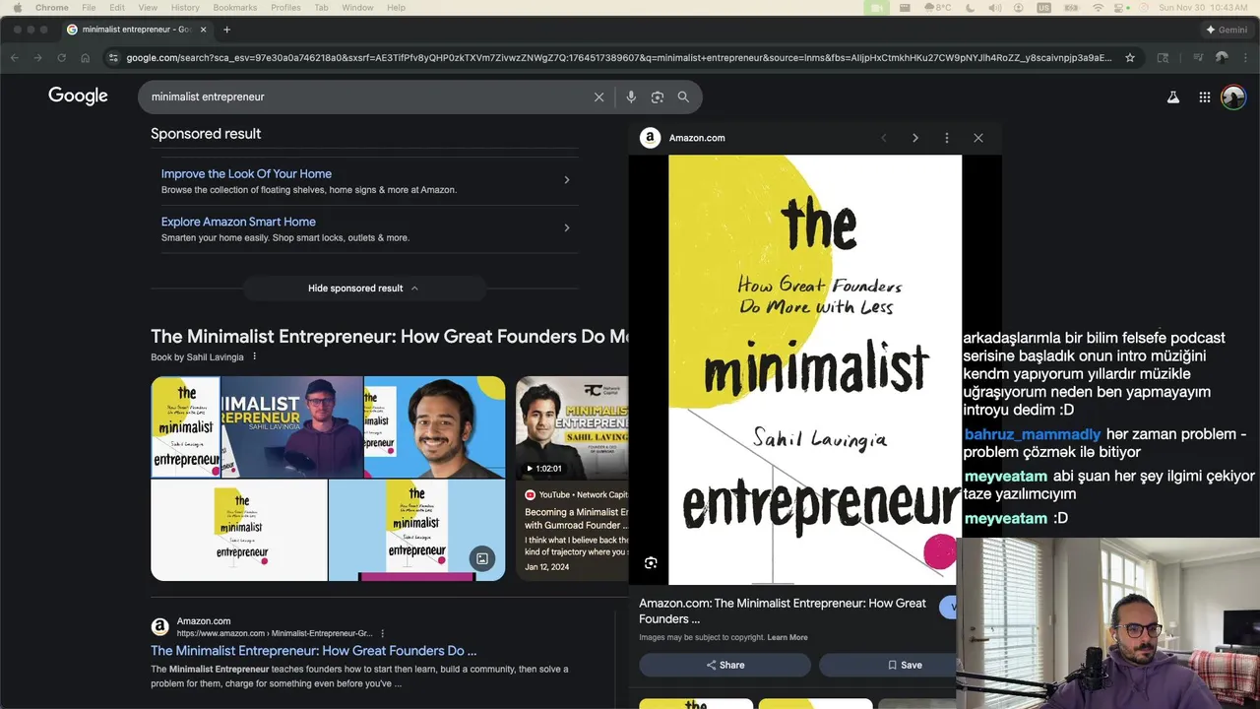Open Becoming a Minimalist Entrepreneur YouTube video
Screen dimensions: 1260x709
click(x=576, y=518)
